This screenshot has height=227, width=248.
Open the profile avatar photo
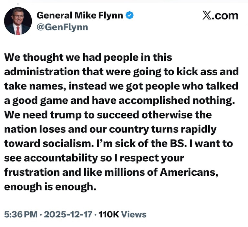18,21
